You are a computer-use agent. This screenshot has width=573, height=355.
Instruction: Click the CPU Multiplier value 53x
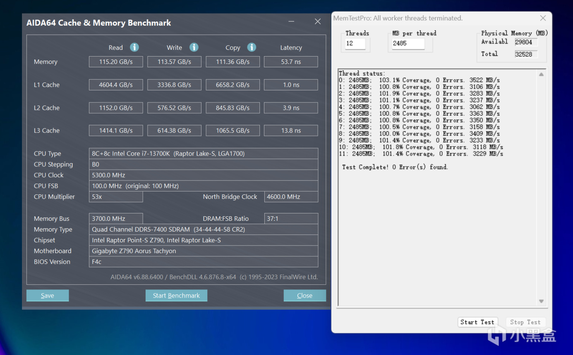click(116, 197)
